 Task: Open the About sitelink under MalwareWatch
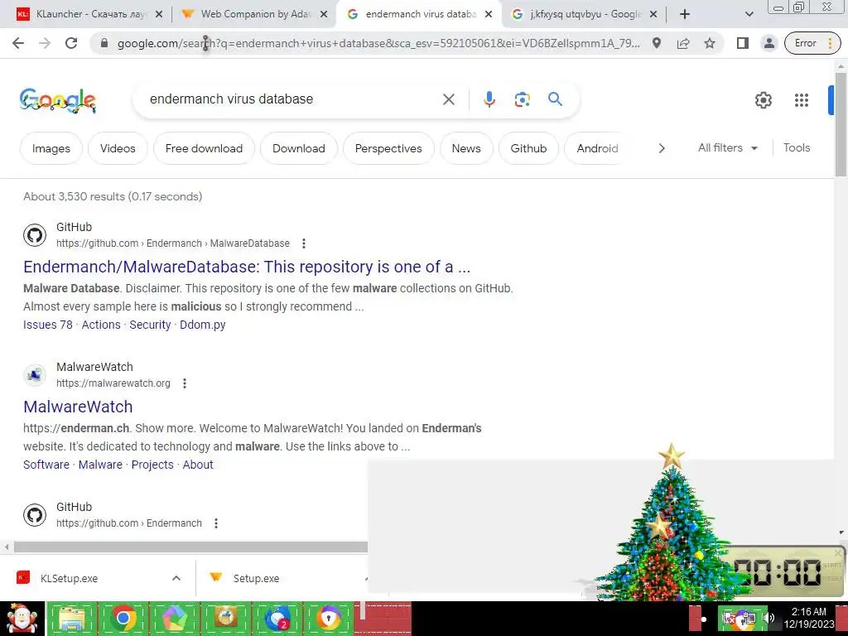point(198,465)
